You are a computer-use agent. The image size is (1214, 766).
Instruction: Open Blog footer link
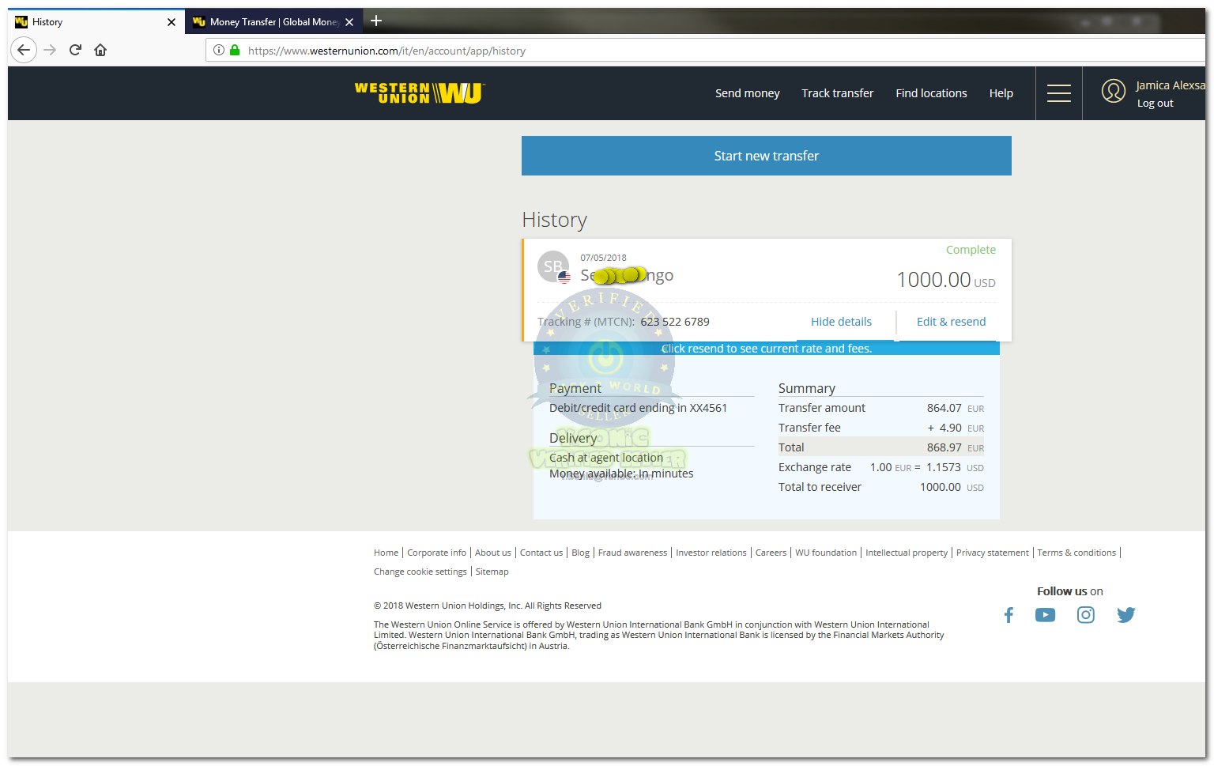tap(580, 553)
